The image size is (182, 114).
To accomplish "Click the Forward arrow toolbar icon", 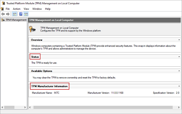I will [x=8, y=14].
